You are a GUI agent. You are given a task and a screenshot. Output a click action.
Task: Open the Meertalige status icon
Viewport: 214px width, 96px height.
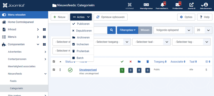coord(146,6)
